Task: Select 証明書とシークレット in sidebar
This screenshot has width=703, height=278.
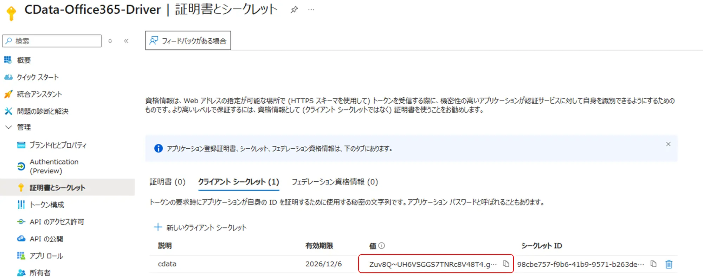Action: click(x=57, y=188)
